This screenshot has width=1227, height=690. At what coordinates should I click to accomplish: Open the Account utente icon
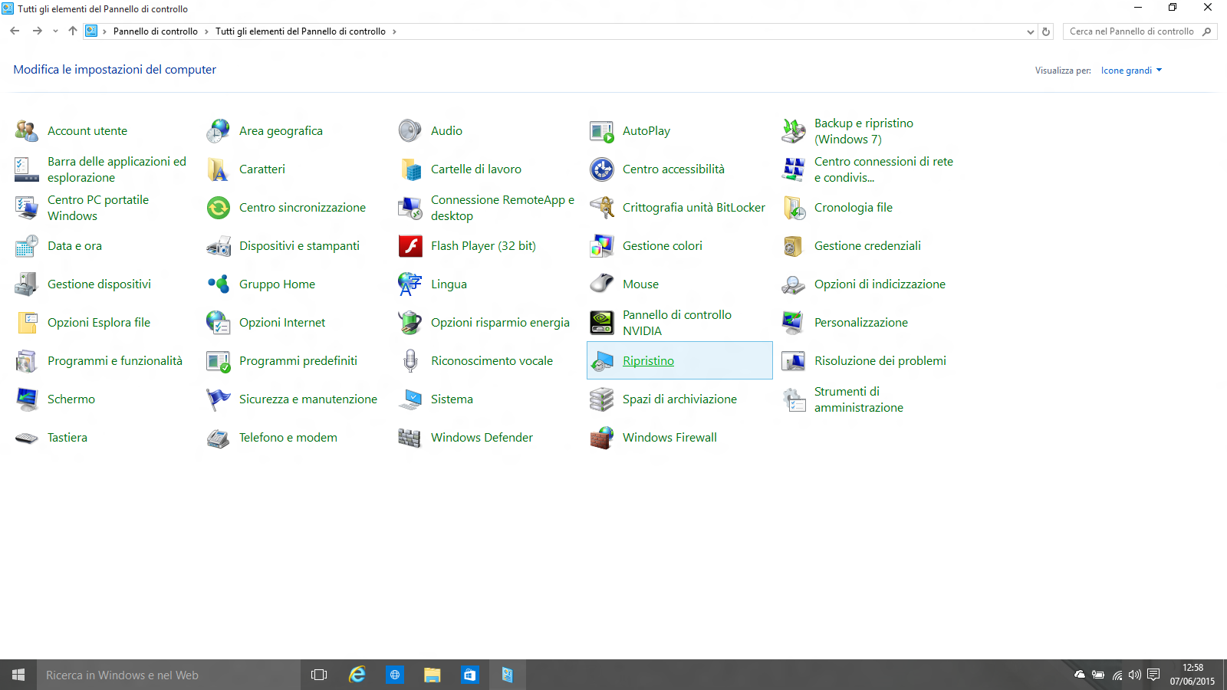pos(27,131)
